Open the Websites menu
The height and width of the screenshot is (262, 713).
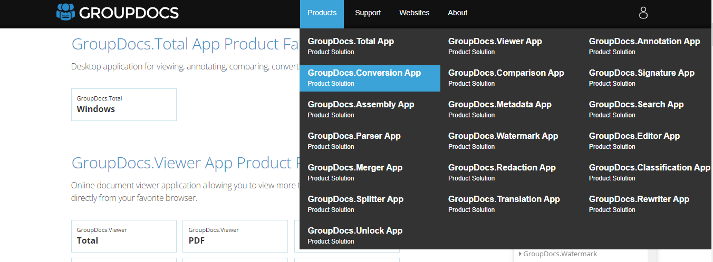coord(414,13)
